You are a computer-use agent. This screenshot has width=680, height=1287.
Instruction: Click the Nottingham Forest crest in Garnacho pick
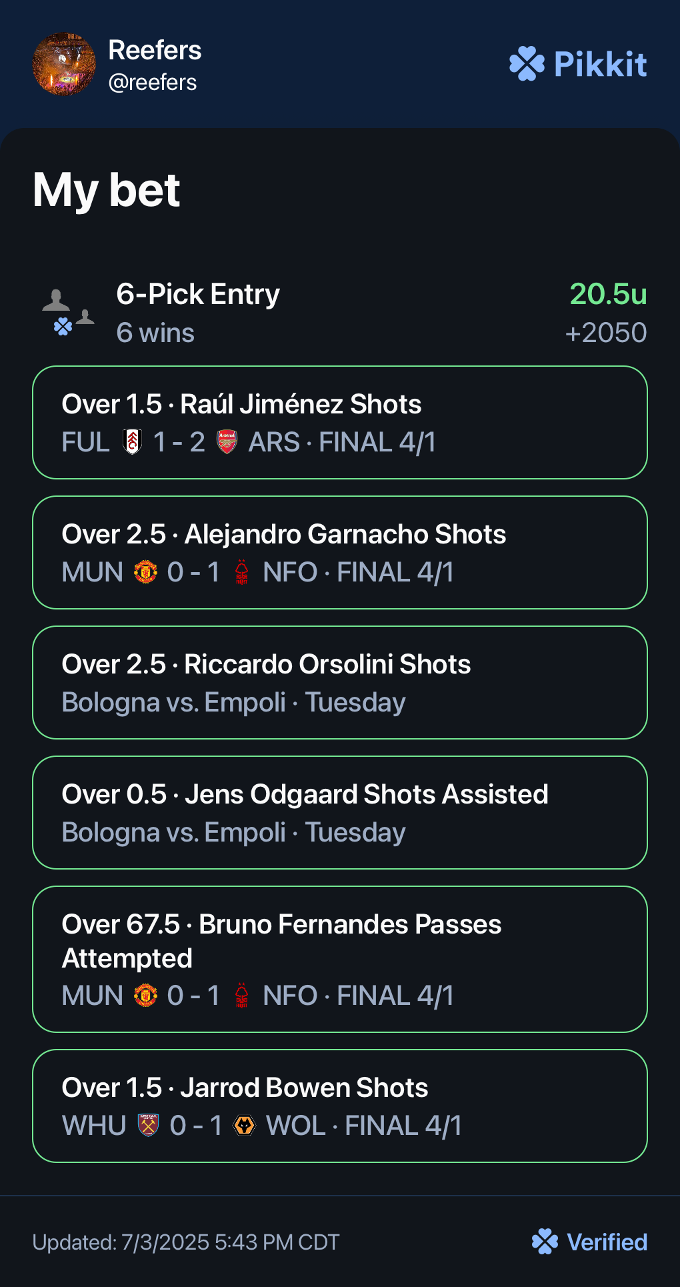coord(242,572)
